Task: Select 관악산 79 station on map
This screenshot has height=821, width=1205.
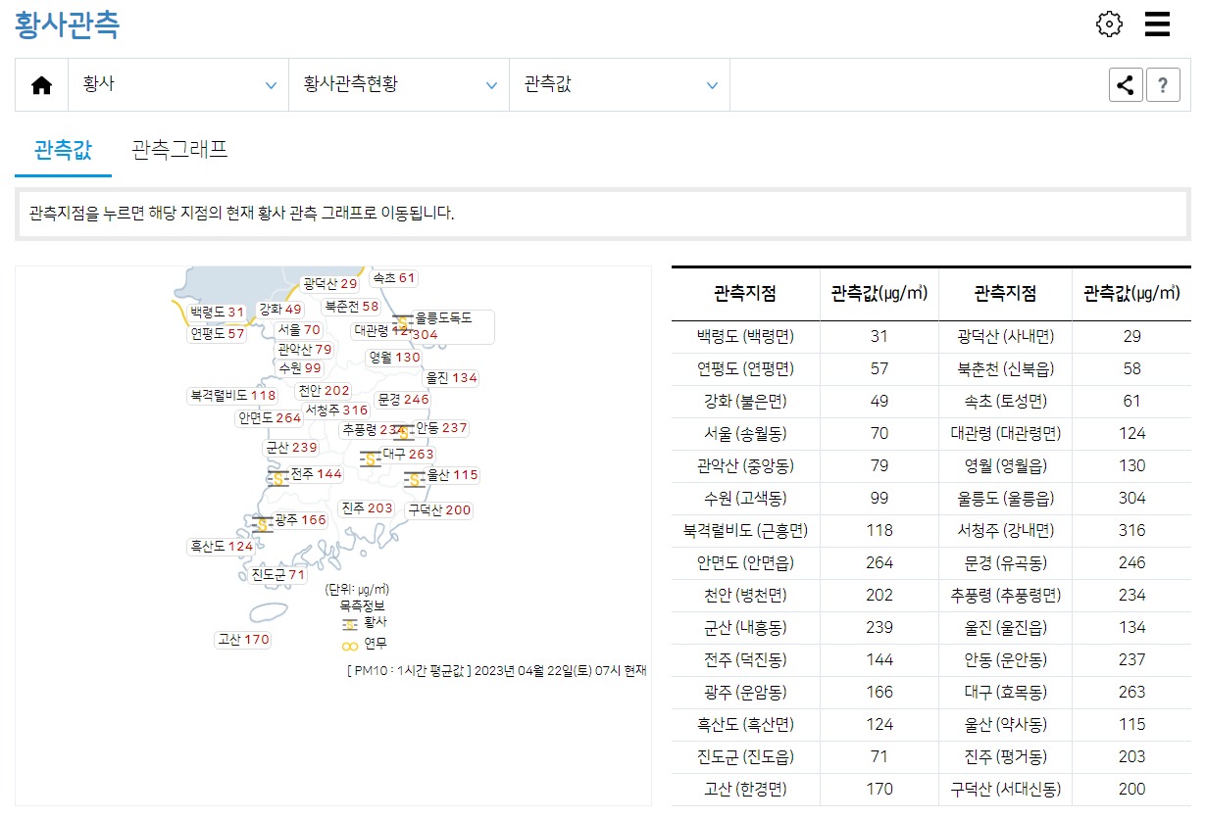Action: 305,350
